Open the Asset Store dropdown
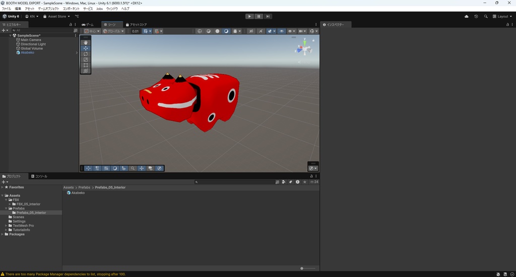The width and height of the screenshot is (516, 277). (56, 16)
